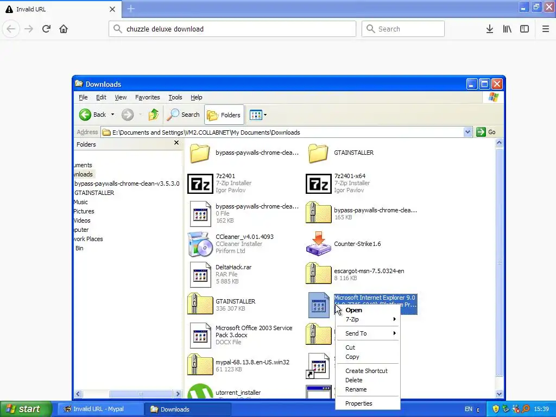
Task: Select the bypass-paywalls-chrome-clean folder icon
Action: point(200,153)
